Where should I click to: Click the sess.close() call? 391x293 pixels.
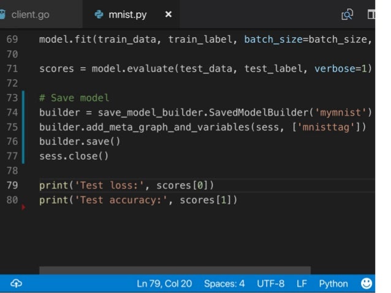tap(74, 157)
